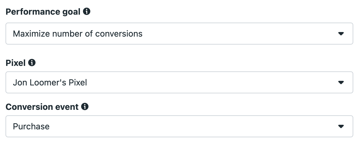Open the Performance goal dropdown
Image resolution: width=360 pixels, height=144 pixels.
pos(179,34)
